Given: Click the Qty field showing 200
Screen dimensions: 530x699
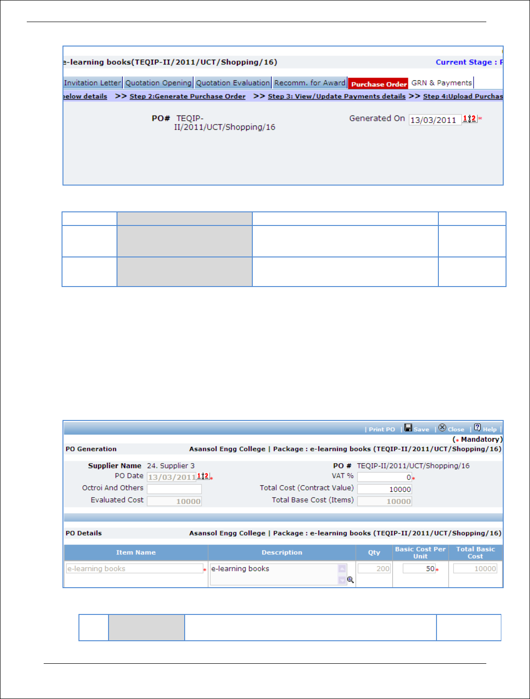Looking at the screenshot, I should (374, 568).
